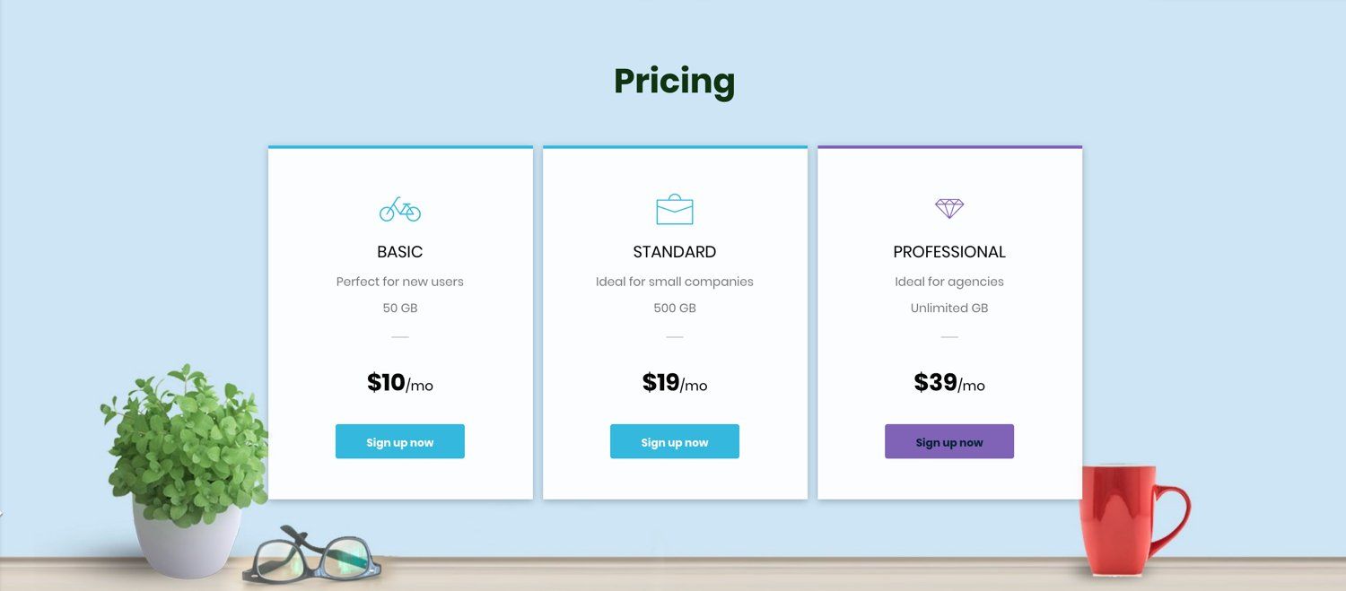Image resolution: width=1346 pixels, height=591 pixels.
Task: Click the diamond icon on Professional plan
Action: [x=949, y=208]
